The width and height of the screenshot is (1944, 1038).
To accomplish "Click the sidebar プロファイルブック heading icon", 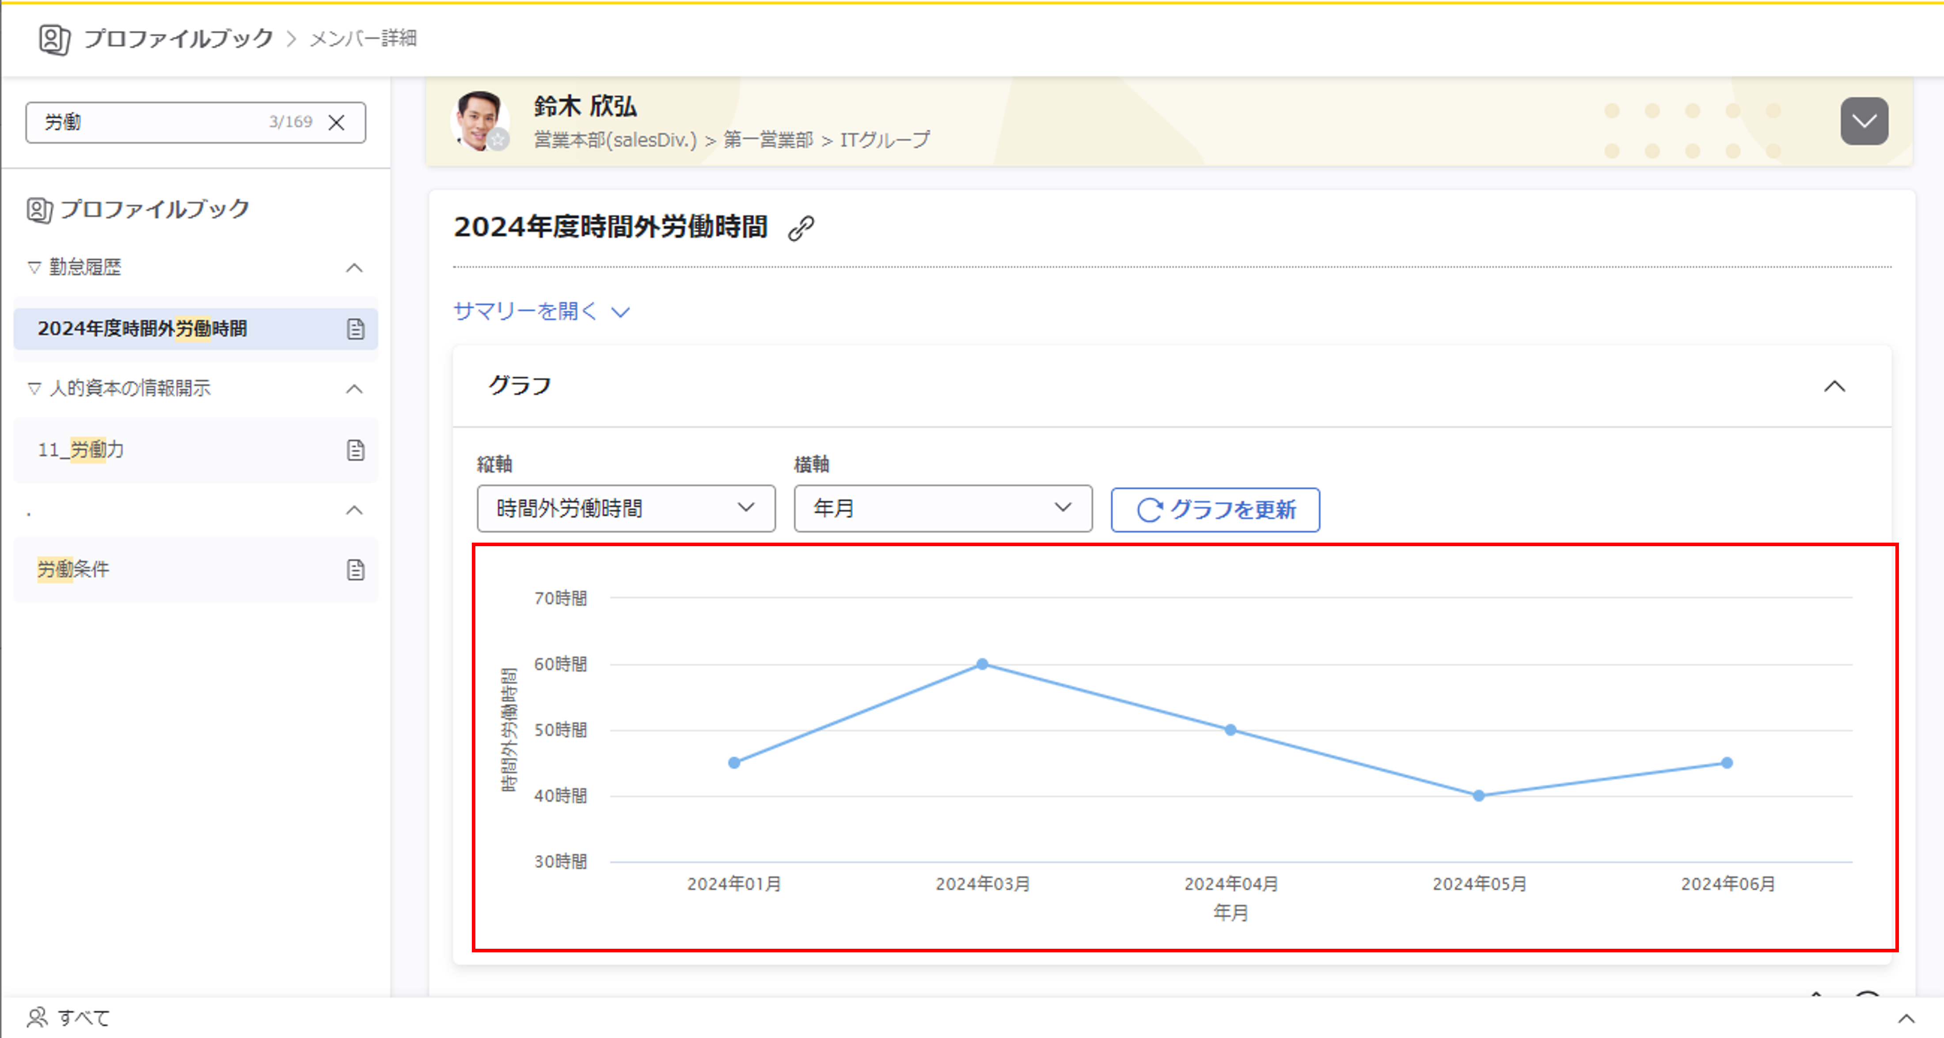I will 39,210.
